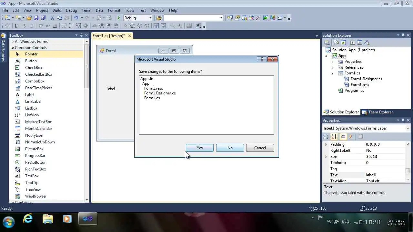Screen dimensions: 413x232
Task: Click the Help question button in dialog
Action: tap(262, 59)
